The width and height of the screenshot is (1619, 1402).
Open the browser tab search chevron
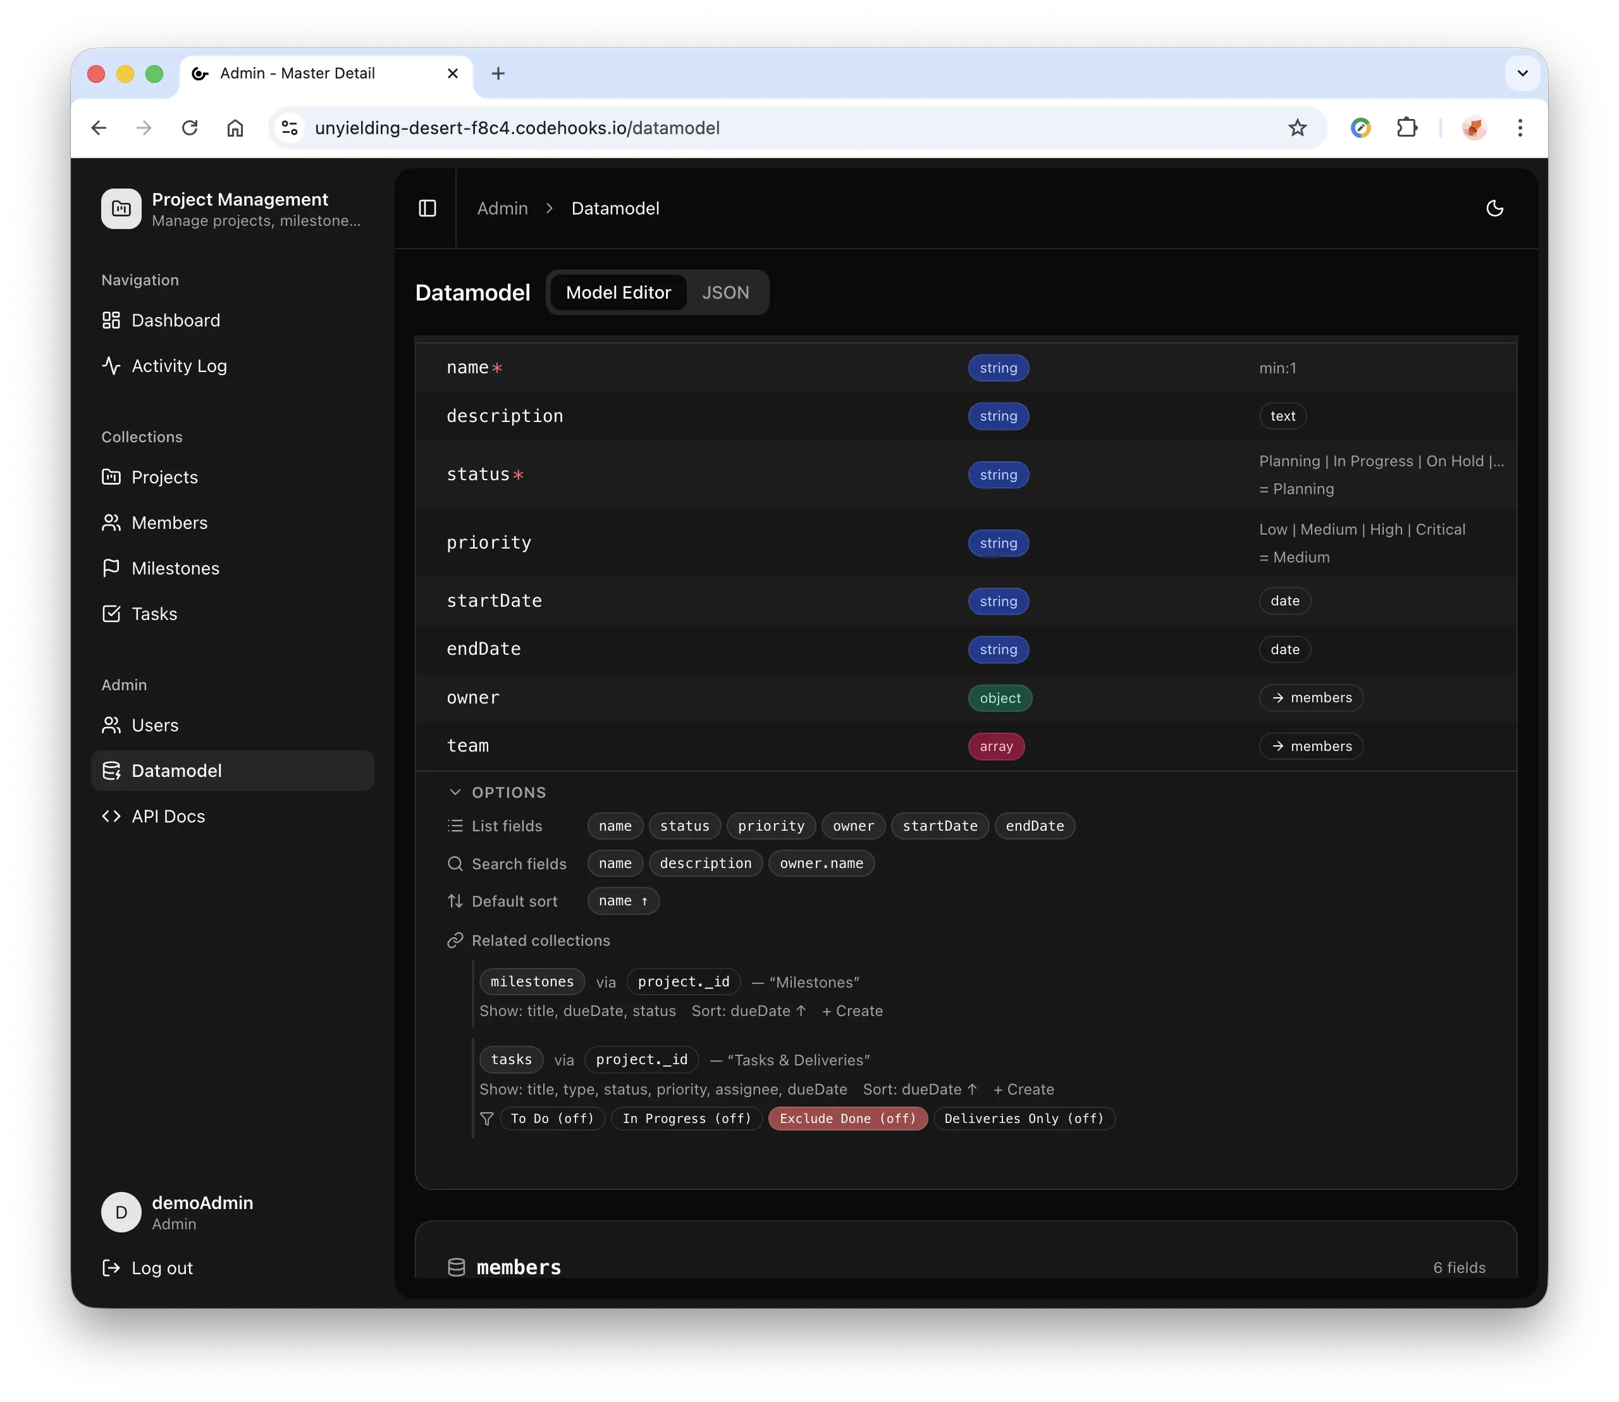(1521, 73)
